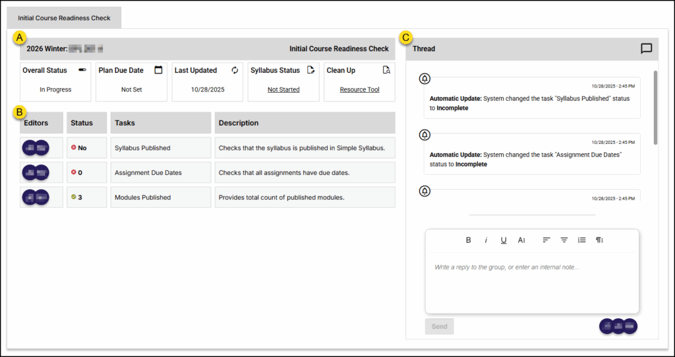
Task: Open the font size menu in editor
Action: (x=521, y=240)
